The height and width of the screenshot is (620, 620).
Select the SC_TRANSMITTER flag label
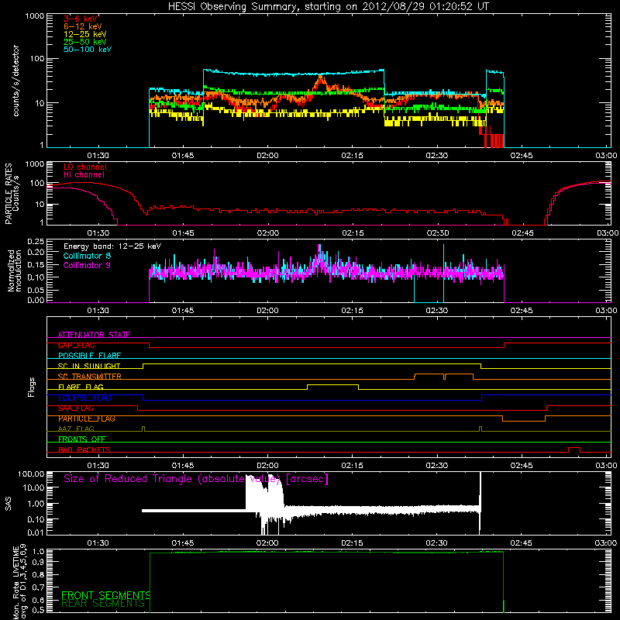point(90,377)
